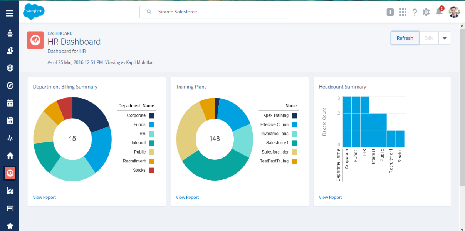Click the Department: Name legend header
The width and height of the screenshot is (465, 231).
click(x=136, y=106)
